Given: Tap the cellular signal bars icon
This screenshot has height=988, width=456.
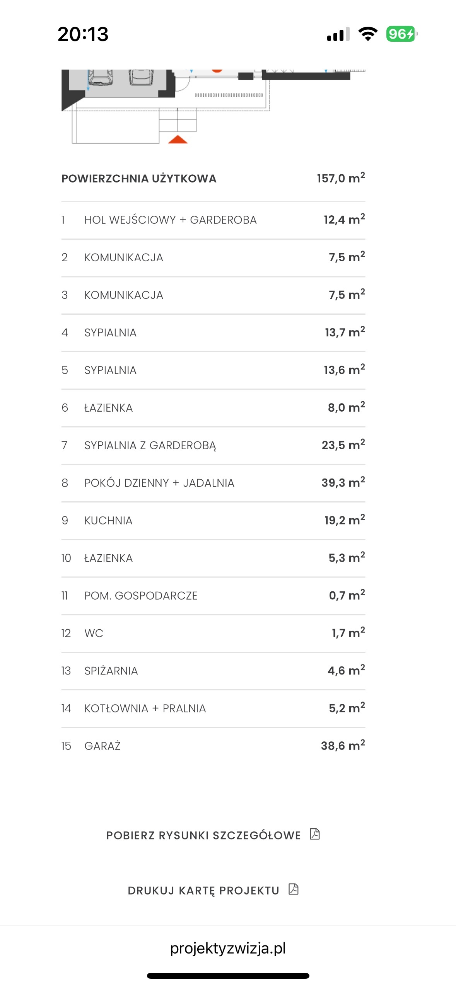Looking at the screenshot, I should click(x=338, y=34).
